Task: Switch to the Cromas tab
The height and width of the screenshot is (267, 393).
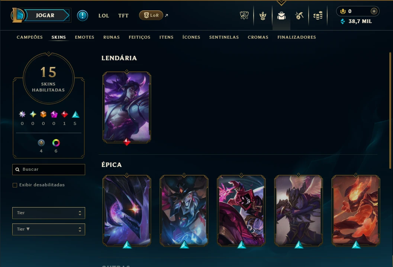Action: point(258,37)
